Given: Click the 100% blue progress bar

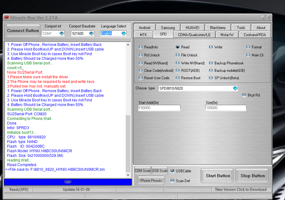Looking at the screenshot, I should [x=68, y=182].
